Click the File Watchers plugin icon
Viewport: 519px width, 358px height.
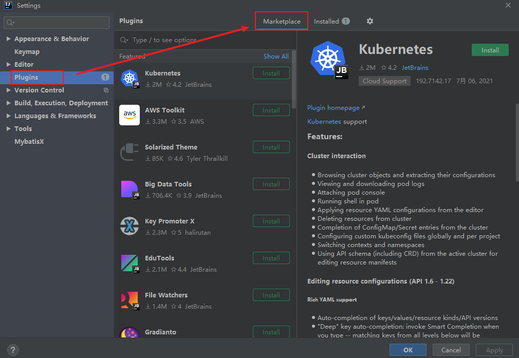click(129, 300)
